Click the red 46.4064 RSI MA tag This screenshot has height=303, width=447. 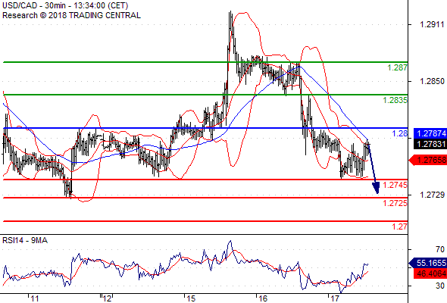point(430,273)
